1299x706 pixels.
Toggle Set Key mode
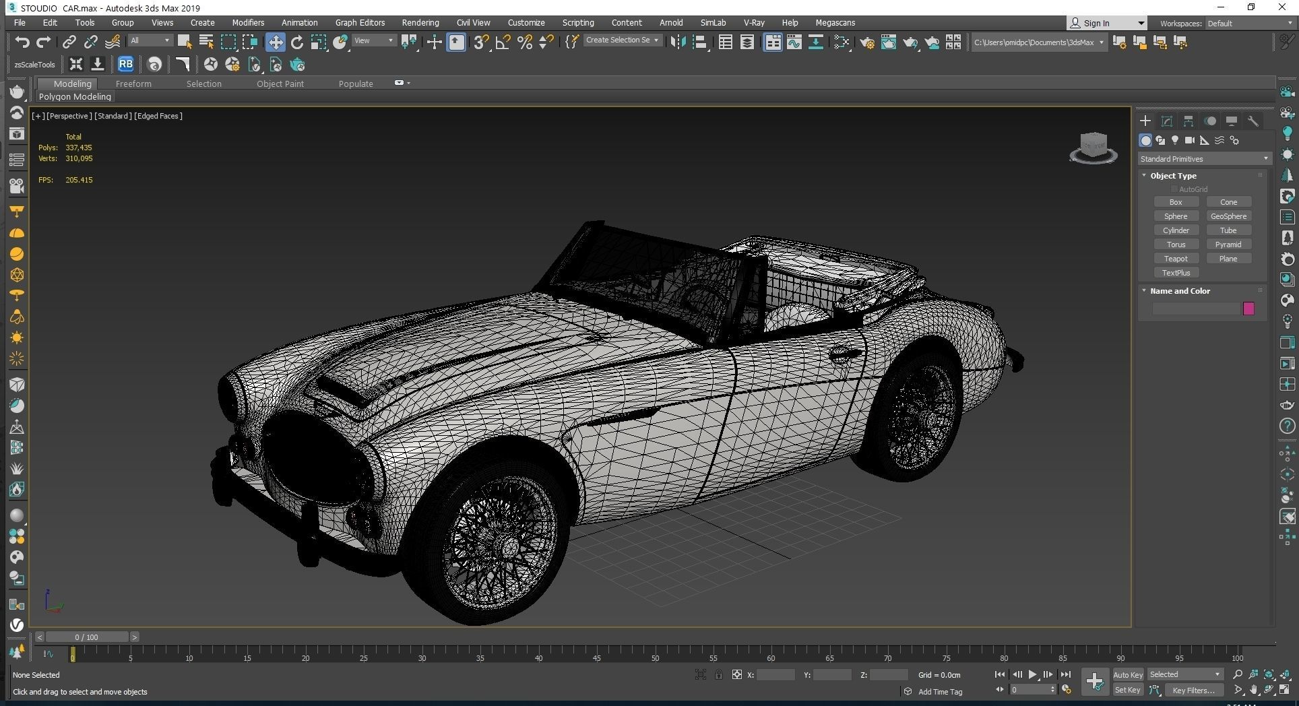pos(1128,690)
